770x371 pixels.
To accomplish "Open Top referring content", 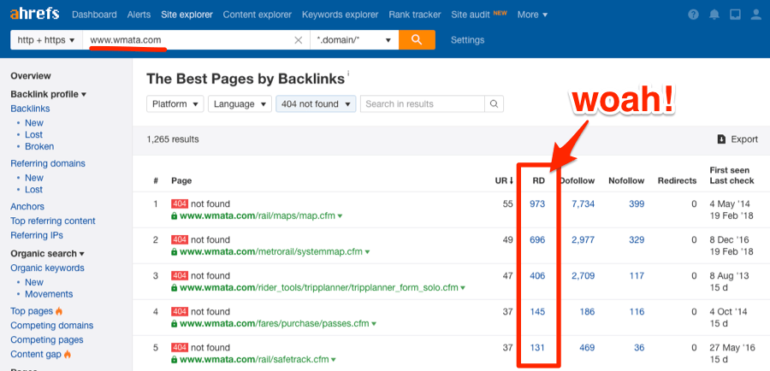I will (53, 221).
